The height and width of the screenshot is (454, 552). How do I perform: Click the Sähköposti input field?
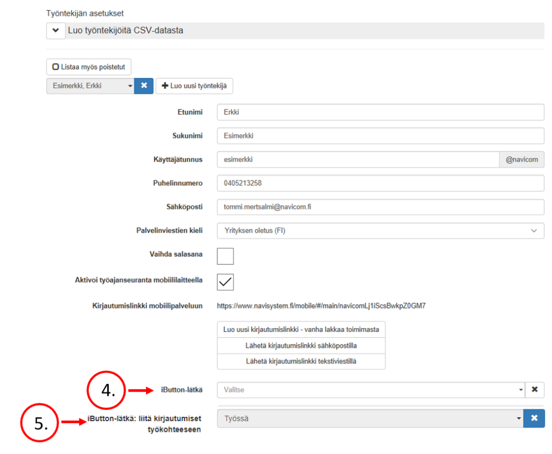380,207
